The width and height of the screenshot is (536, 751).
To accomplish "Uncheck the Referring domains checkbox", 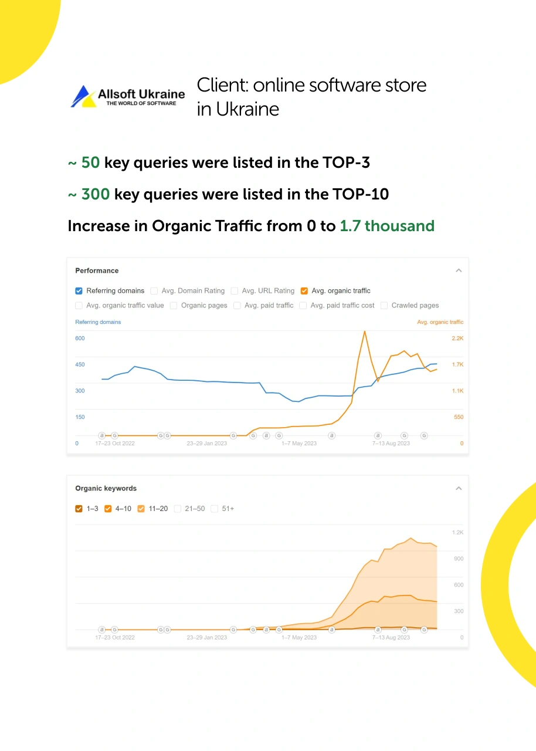I will tap(79, 290).
